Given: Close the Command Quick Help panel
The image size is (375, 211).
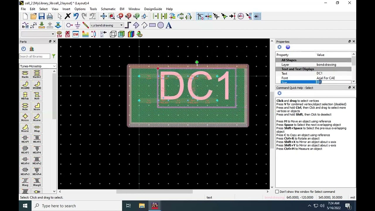Looking at the screenshot, I should pos(354,88).
